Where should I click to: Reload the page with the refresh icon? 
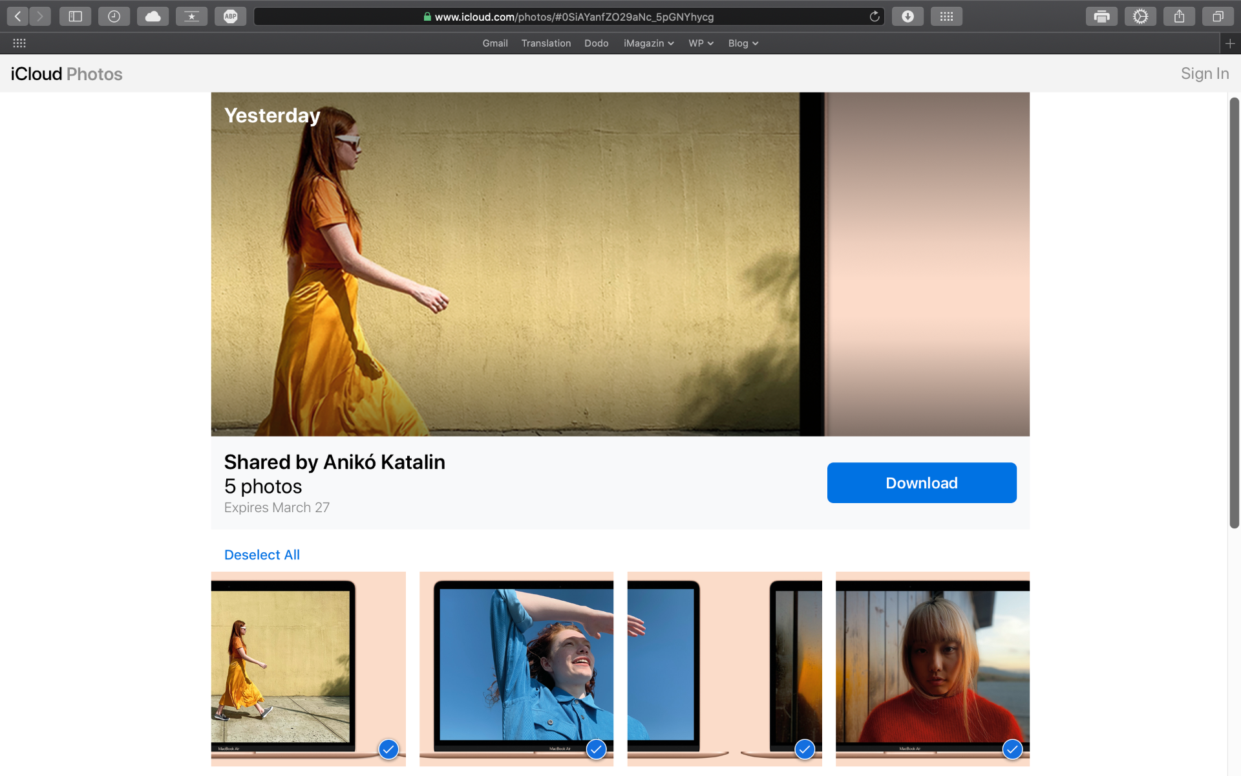click(x=875, y=17)
